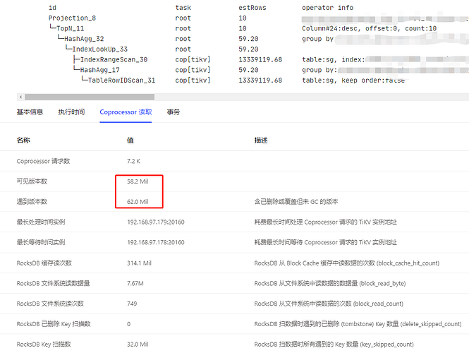Image resolution: width=469 pixels, height=353 pixels.
Task: Click the RocksDB 缓存读次数 label
Action: pos(44,263)
